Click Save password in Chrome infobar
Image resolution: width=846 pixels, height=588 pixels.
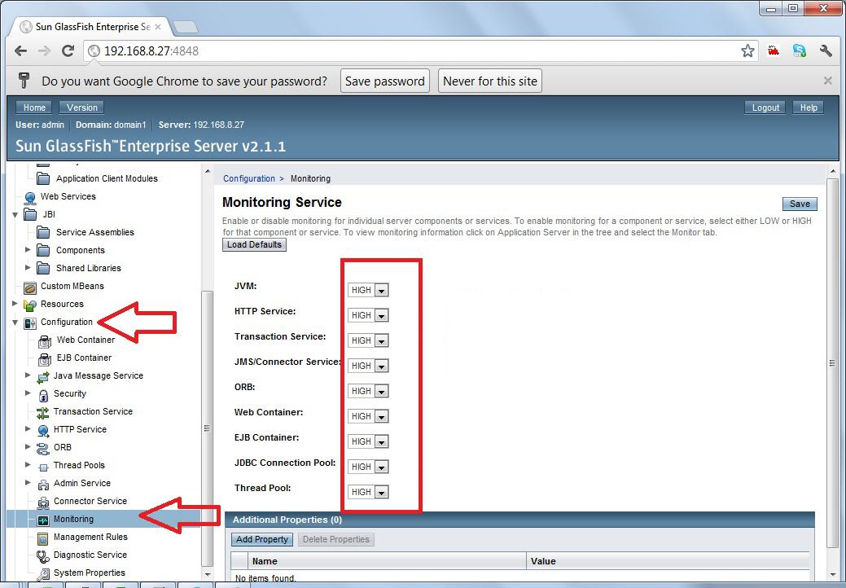click(x=384, y=81)
